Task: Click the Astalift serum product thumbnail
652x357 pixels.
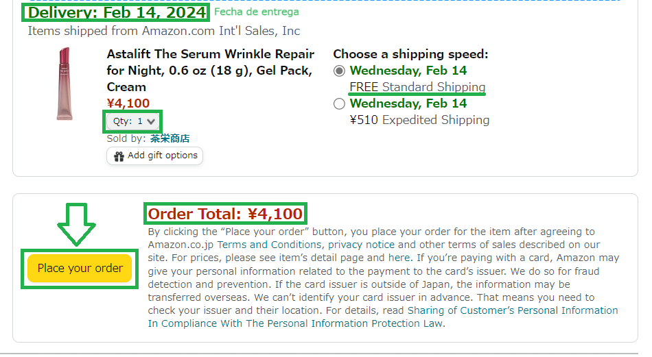Action: point(65,84)
